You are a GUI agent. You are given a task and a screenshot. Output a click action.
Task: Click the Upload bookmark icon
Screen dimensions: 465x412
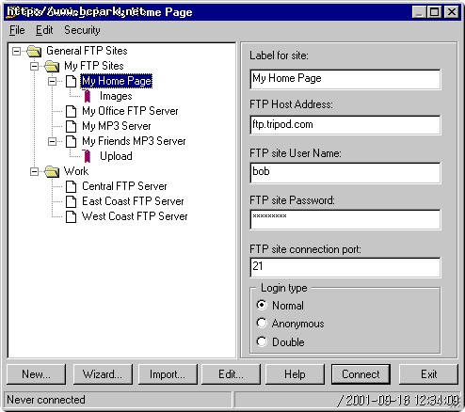[x=88, y=156]
